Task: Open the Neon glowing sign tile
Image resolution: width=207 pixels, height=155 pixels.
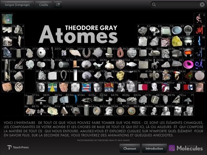Action: click(x=199, y=30)
